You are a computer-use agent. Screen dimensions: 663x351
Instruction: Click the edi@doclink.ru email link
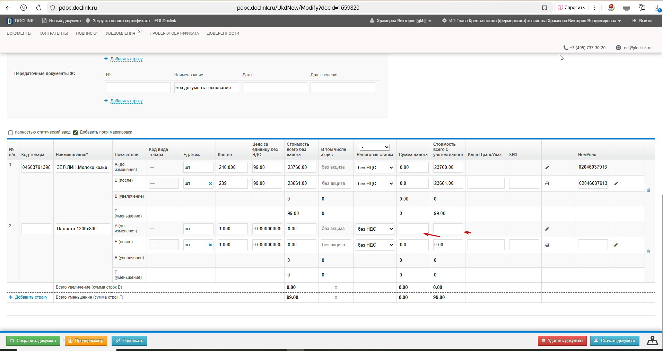pyautogui.click(x=638, y=48)
